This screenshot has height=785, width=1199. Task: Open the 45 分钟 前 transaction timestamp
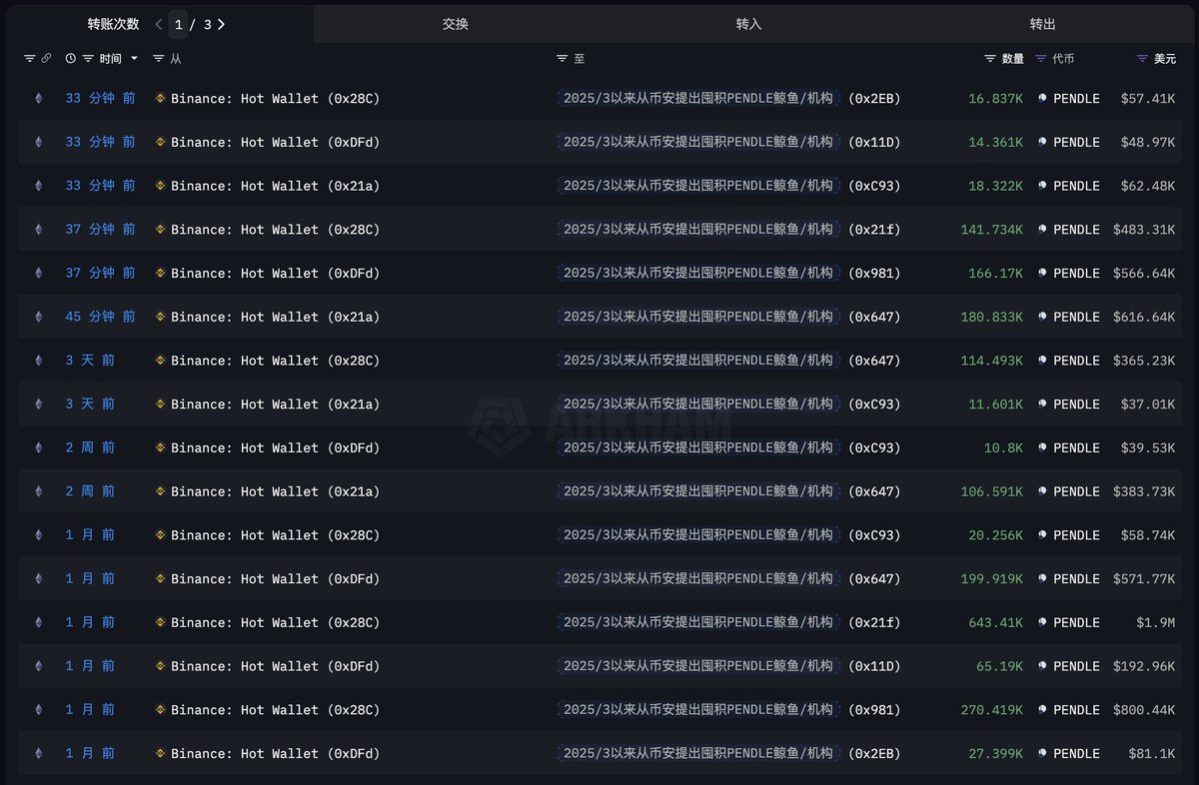(x=100, y=317)
